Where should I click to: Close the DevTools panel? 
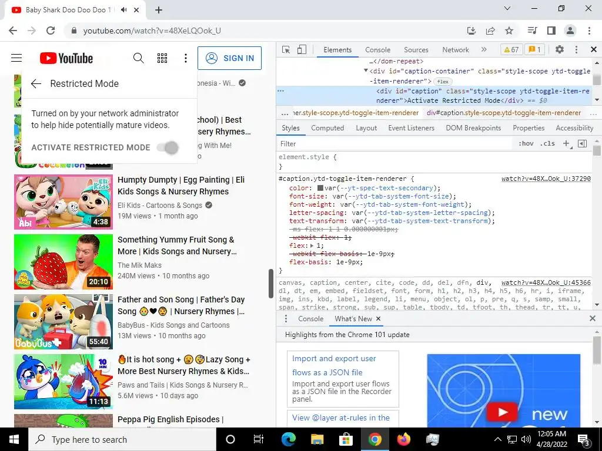pyautogui.click(x=594, y=49)
